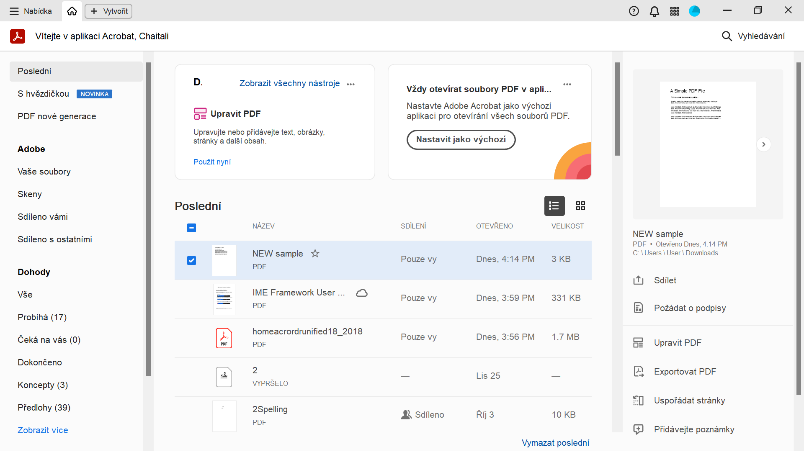Screen dimensions: 804x452
Task: Open options menu on default PDF card
Action: [567, 84]
